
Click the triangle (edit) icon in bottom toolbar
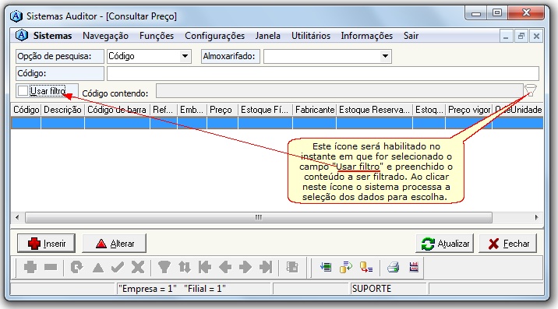tap(98, 268)
